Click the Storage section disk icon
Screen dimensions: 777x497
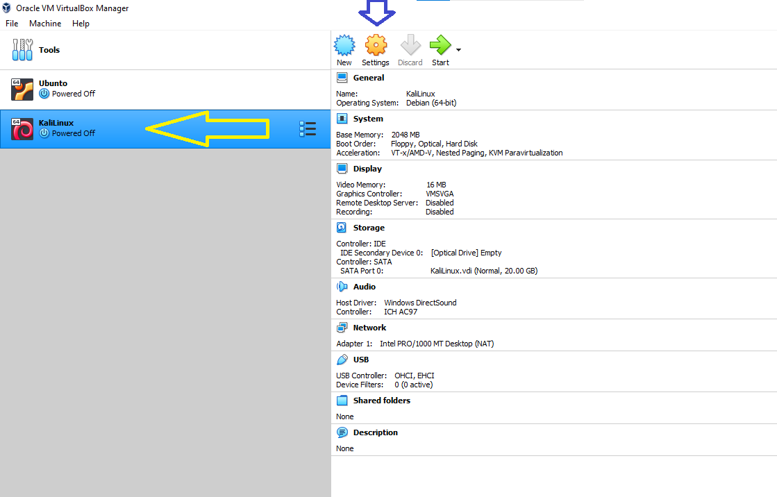coord(342,228)
